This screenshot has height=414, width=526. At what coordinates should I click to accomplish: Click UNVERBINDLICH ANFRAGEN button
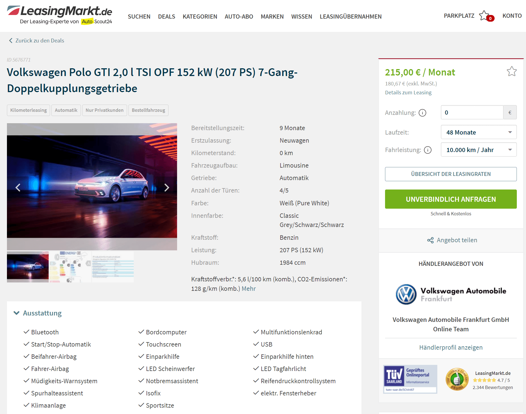pyautogui.click(x=451, y=199)
